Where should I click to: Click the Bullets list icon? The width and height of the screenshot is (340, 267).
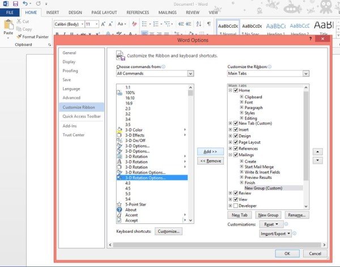(144, 24)
